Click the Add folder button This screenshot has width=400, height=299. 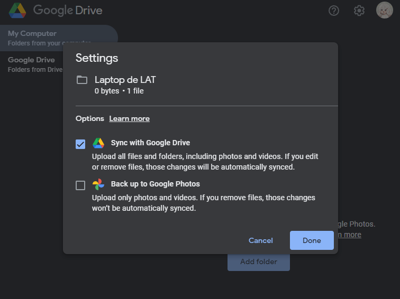tap(258, 262)
